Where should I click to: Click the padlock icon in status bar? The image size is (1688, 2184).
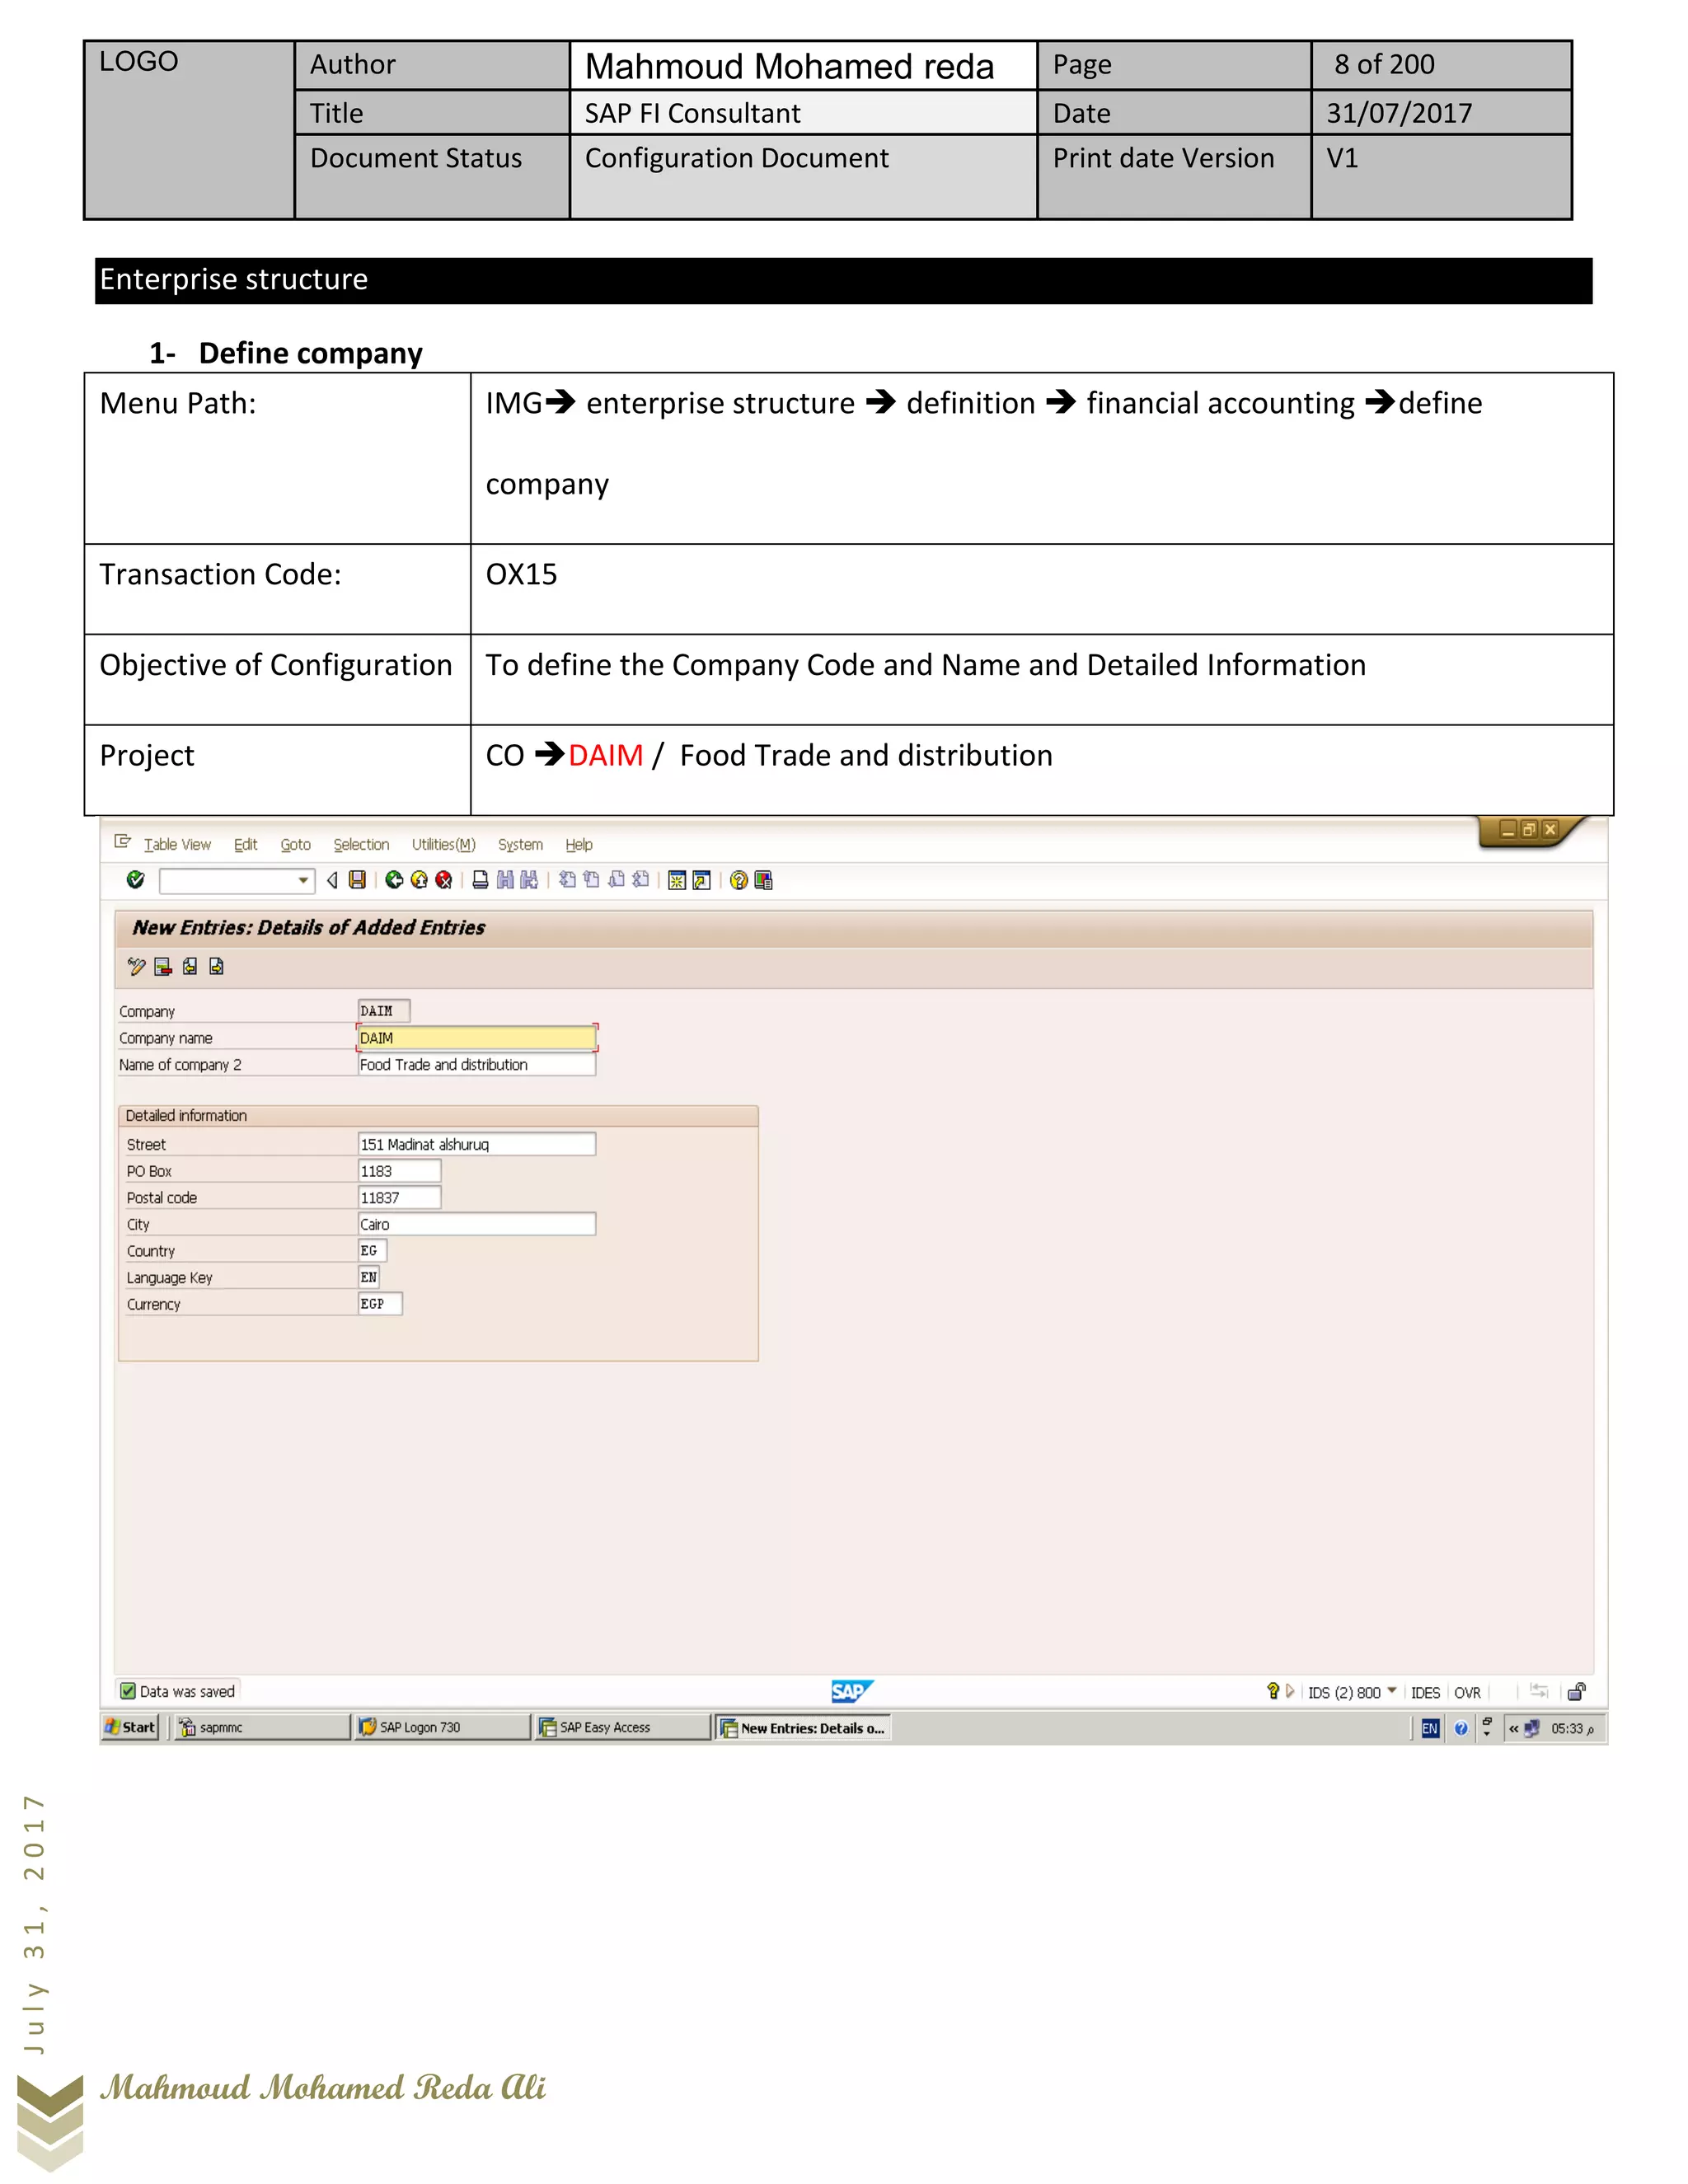pyautogui.click(x=1577, y=1692)
